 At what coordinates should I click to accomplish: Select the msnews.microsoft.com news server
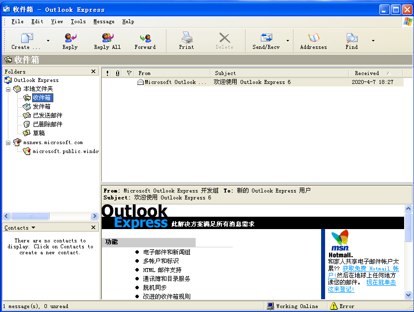coord(53,142)
